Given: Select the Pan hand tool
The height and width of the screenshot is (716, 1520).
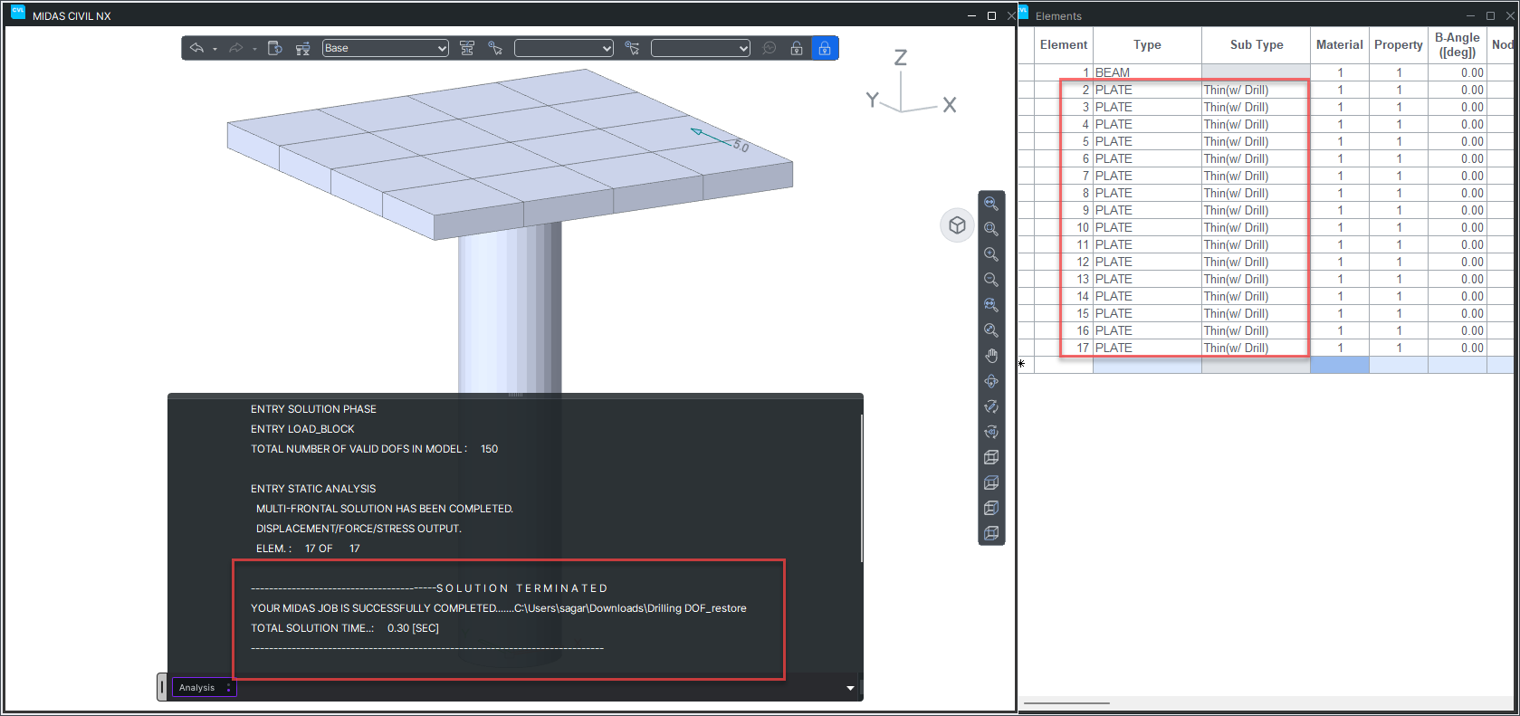Looking at the screenshot, I should coord(991,356).
